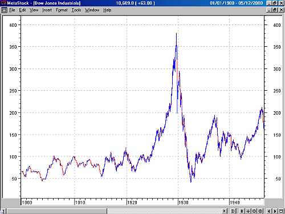Viewport: 285px width, 214px height.
Task: Click the 01/01/1900 - 05/12/2000 date range text
Action: tap(236, 3)
